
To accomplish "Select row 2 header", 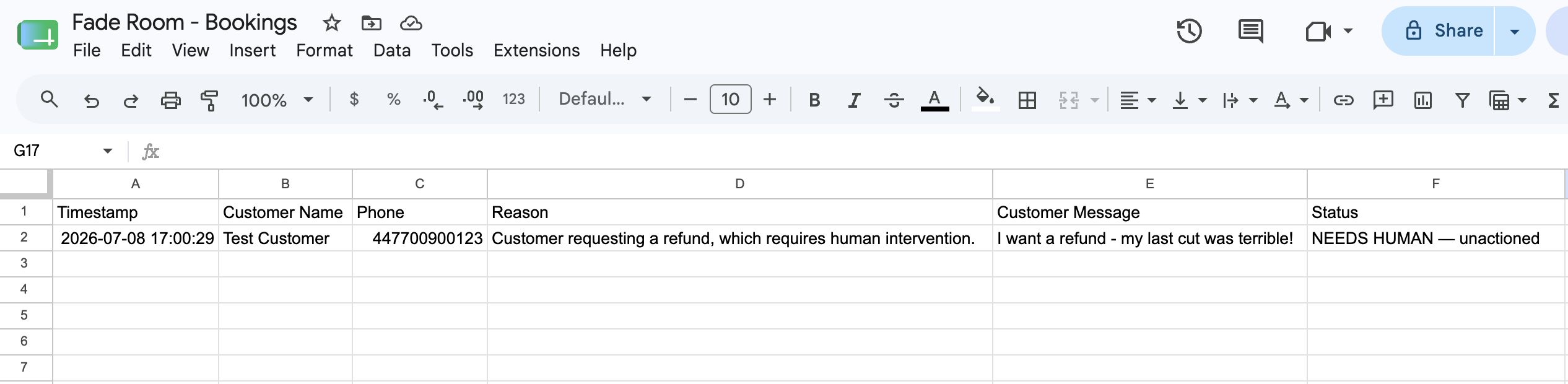I will 24,237.
